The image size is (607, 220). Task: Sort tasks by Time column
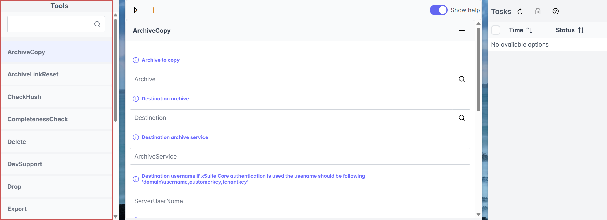[x=529, y=30]
